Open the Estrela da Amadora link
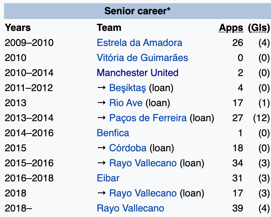 pos(139,43)
